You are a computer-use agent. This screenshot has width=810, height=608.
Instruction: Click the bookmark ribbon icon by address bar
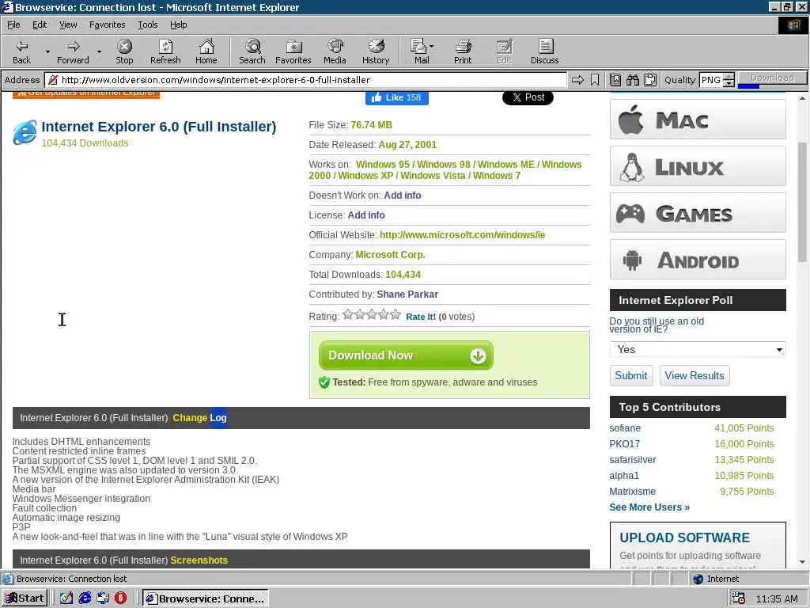(595, 80)
